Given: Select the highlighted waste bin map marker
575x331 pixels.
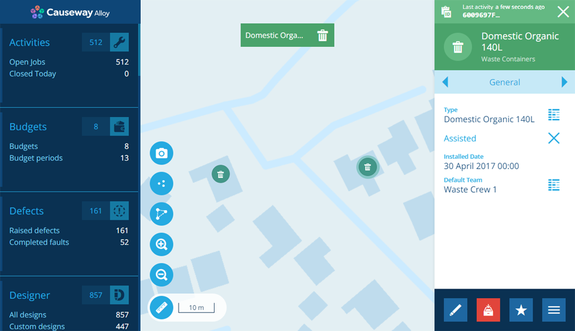Looking at the screenshot, I should coord(367,167).
